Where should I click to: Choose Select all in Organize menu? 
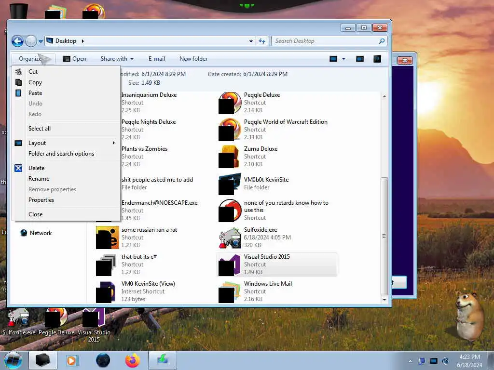pyautogui.click(x=66, y=129)
